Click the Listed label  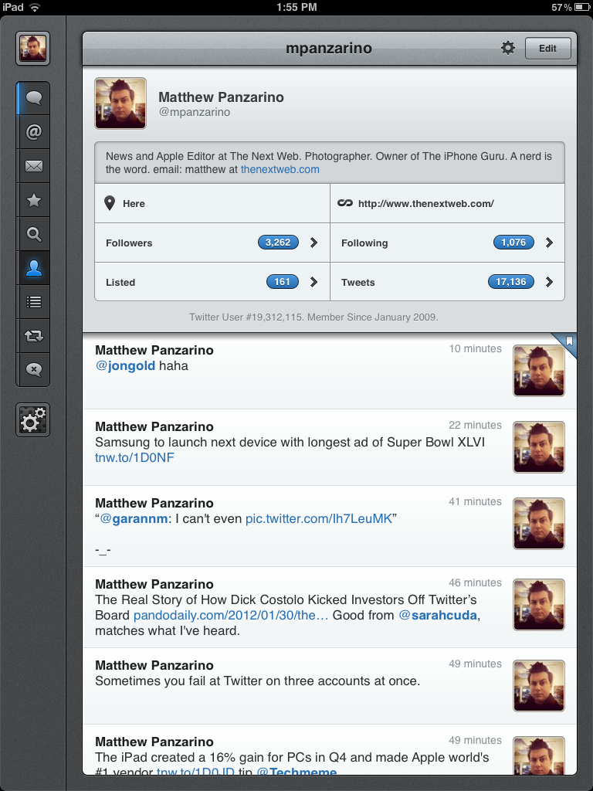120,283
